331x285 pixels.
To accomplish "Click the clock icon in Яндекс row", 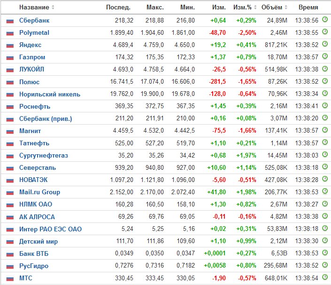I will pyautogui.click(x=325, y=44).
